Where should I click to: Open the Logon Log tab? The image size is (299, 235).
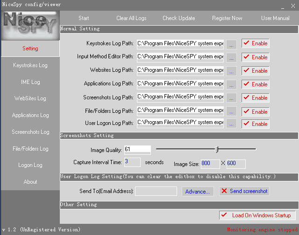[x=30, y=165]
